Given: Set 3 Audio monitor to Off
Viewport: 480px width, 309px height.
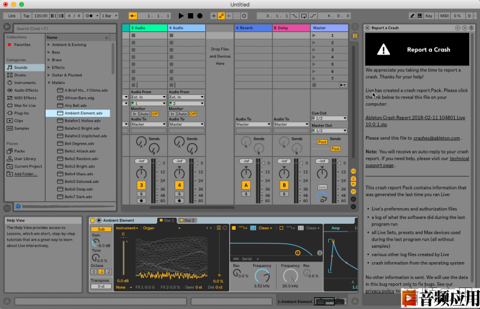Looking at the screenshot, I should (155, 114).
